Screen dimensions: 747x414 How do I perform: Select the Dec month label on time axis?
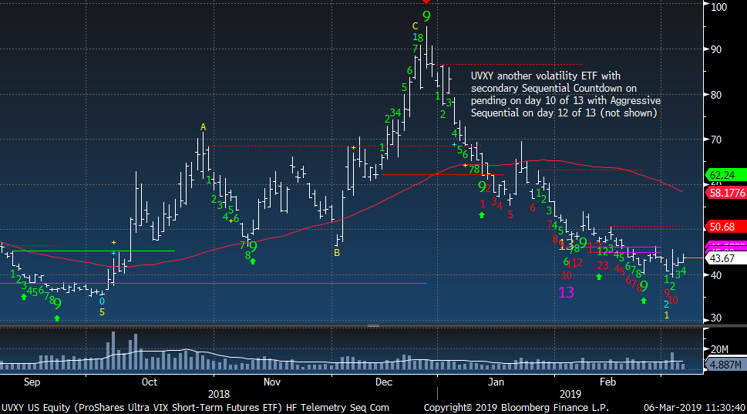pyautogui.click(x=384, y=382)
